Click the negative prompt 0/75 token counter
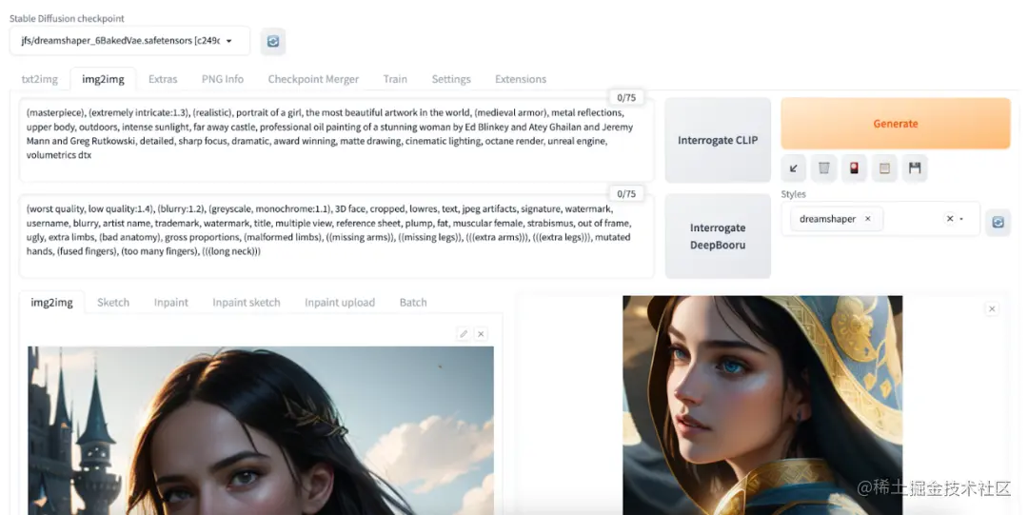 [626, 194]
